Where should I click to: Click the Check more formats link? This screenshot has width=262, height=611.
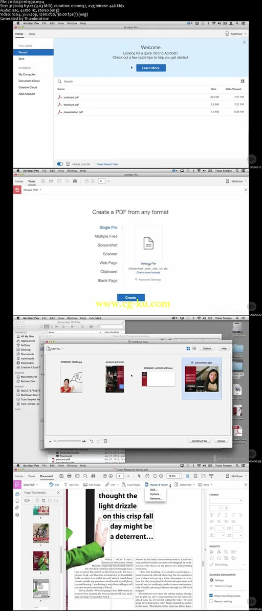[148, 272]
